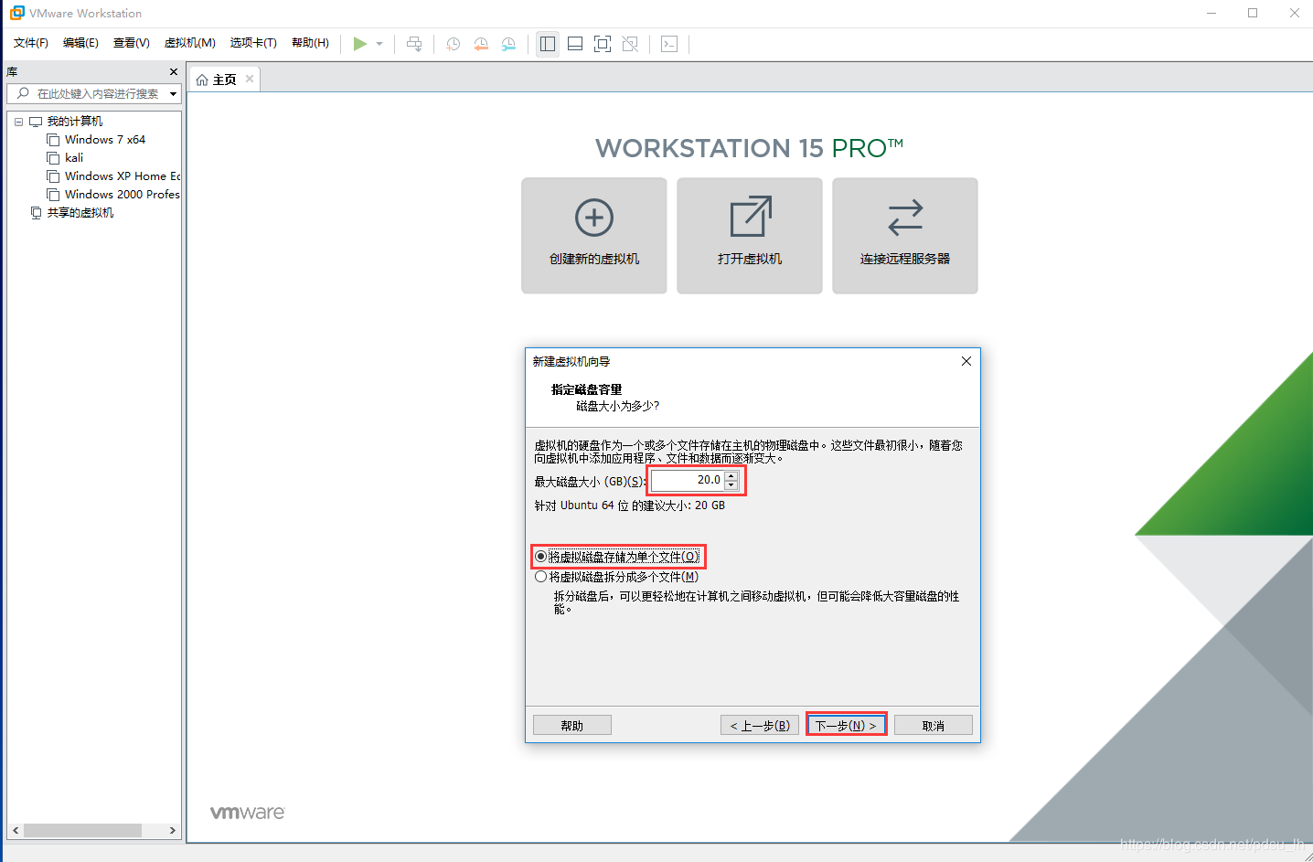Switch to the 主页 tab

click(x=224, y=80)
